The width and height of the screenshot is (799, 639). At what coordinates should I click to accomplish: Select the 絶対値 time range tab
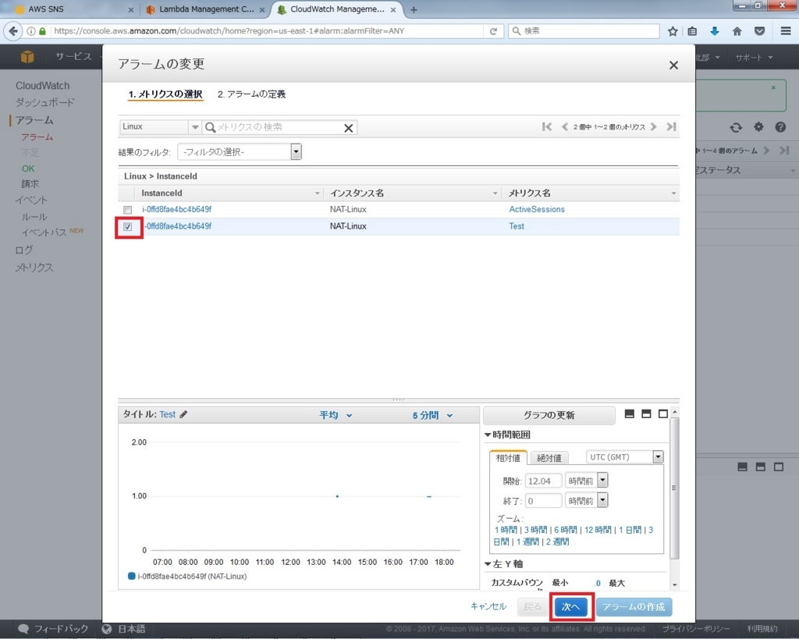coord(549,457)
